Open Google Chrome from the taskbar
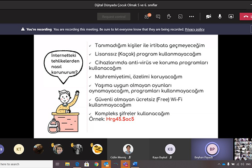This screenshot has width=252, height=168. tap(96, 164)
